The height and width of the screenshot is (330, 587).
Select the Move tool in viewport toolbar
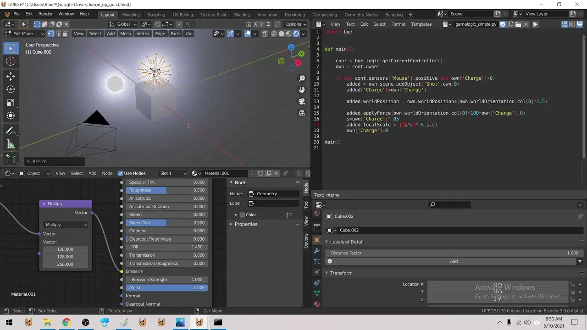coord(11,76)
